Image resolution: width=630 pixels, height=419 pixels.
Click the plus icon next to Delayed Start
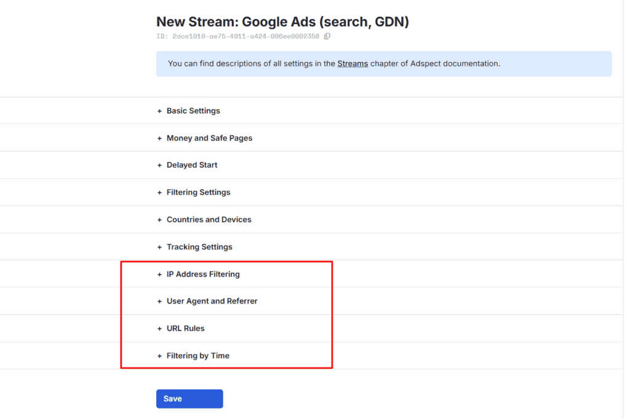pyautogui.click(x=159, y=165)
